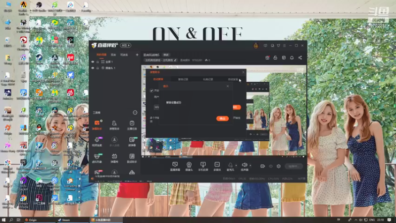Open the mode switch pill beside logo

pos(126,45)
